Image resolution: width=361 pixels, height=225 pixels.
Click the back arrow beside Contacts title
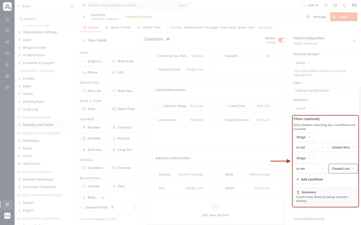[84, 17]
